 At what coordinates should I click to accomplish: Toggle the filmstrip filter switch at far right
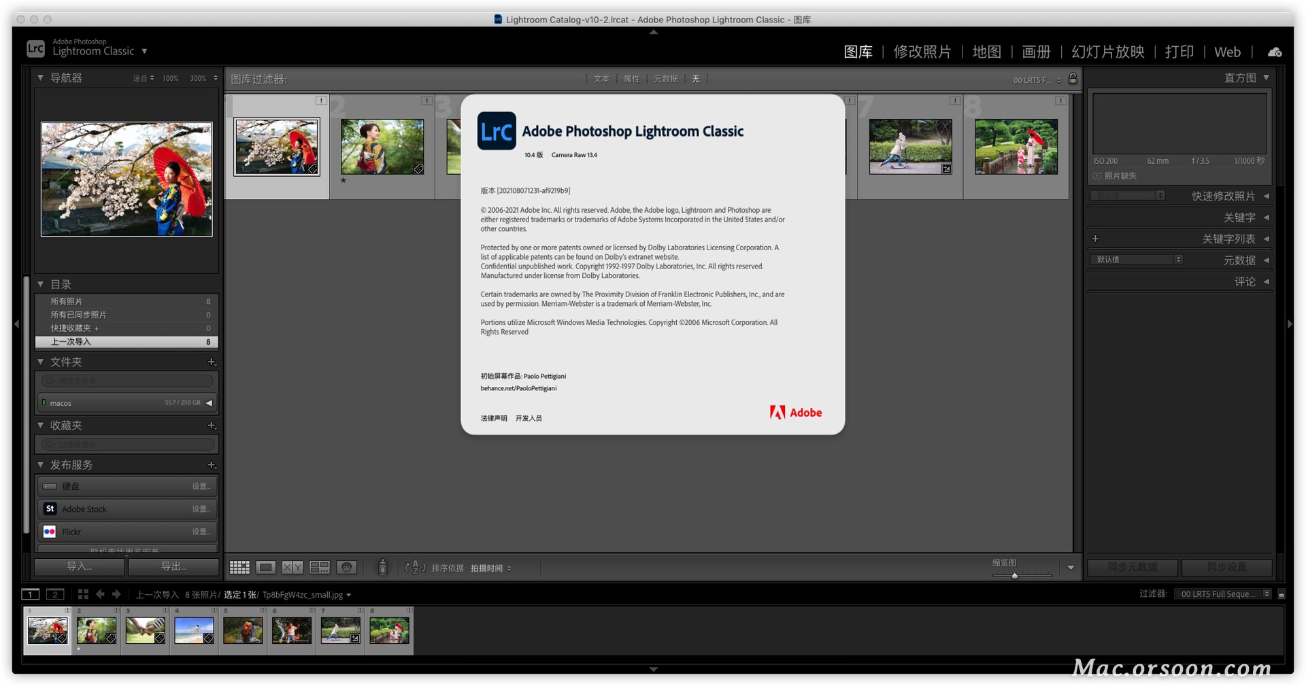1282,594
